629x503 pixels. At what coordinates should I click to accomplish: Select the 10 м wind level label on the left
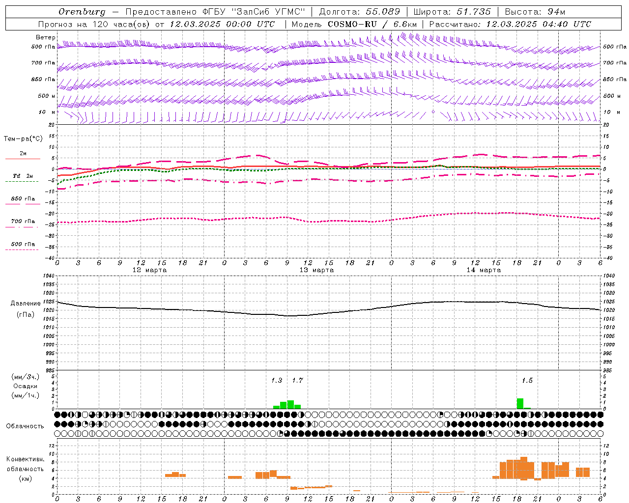click(47, 112)
